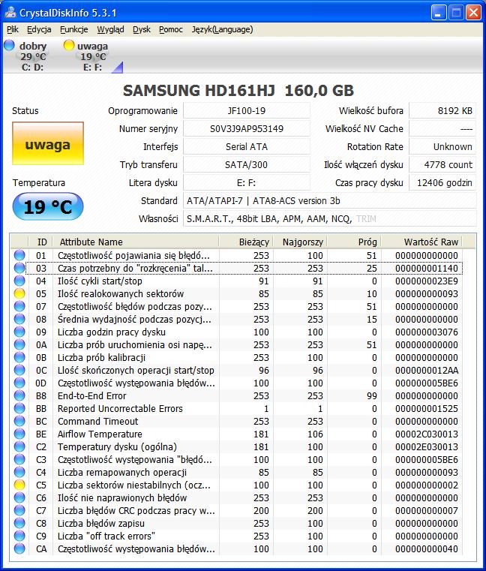The image size is (486, 571).
Task: Click the power-on hours value 12406 godzin
Action: click(x=442, y=182)
